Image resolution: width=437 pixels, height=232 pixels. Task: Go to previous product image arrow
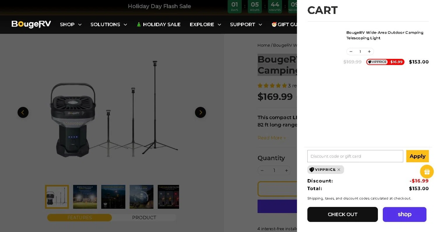(x=23, y=112)
